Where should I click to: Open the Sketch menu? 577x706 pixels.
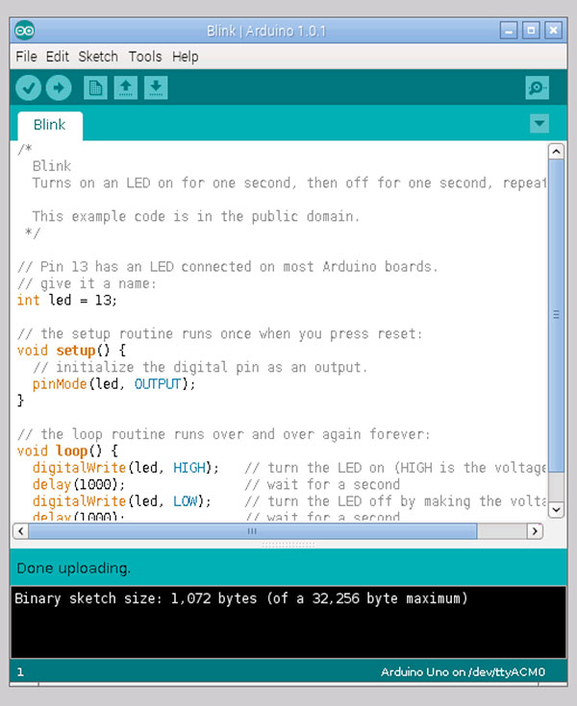[x=98, y=57]
